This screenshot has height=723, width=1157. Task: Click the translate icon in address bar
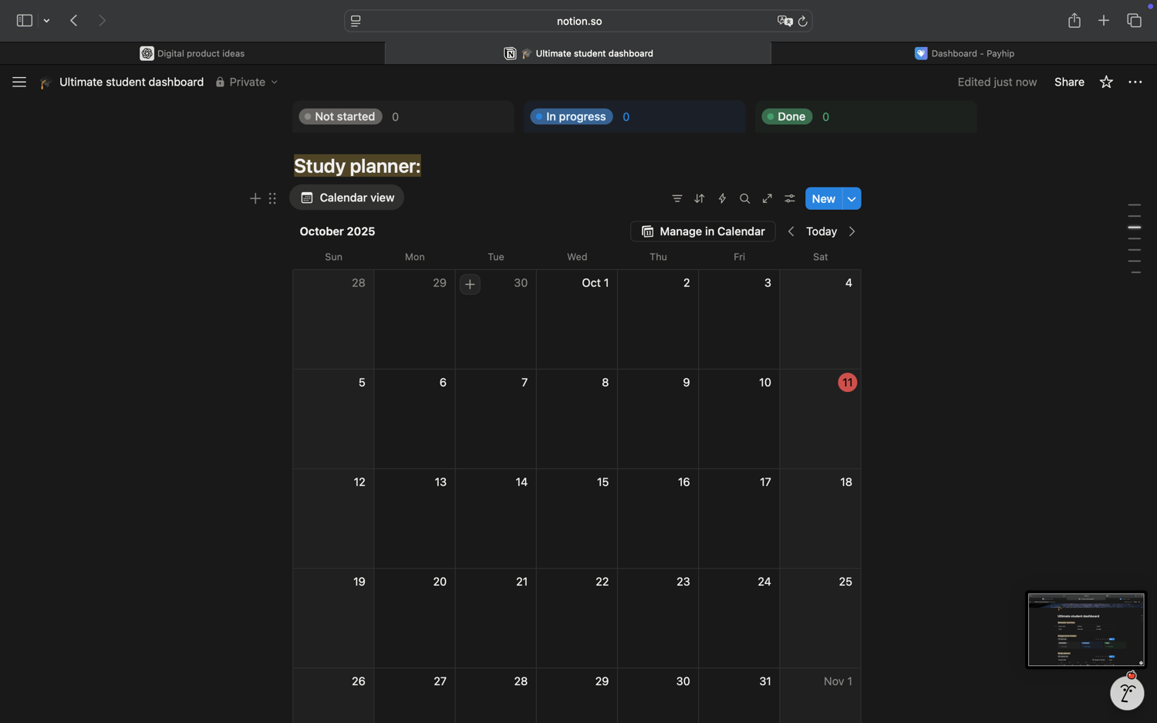pyautogui.click(x=784, y=21)
